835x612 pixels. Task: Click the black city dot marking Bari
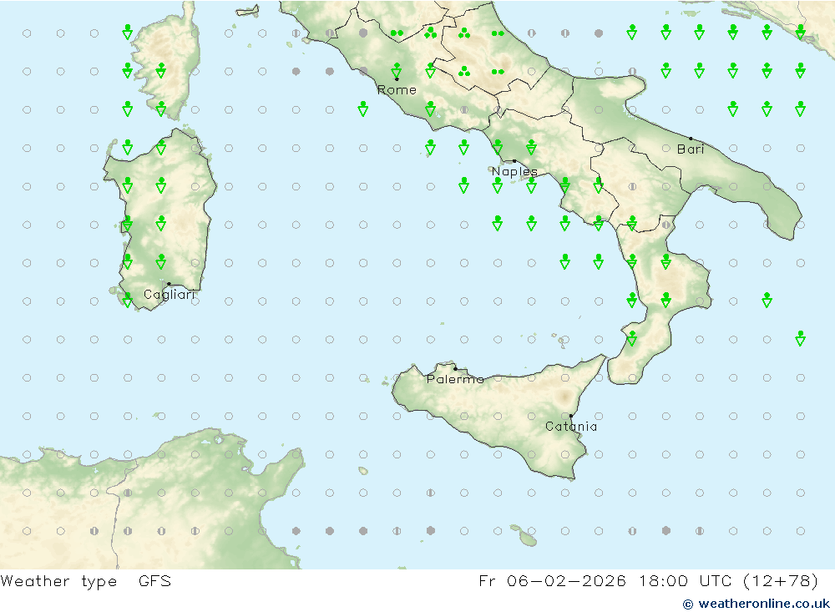coord(691,139)
